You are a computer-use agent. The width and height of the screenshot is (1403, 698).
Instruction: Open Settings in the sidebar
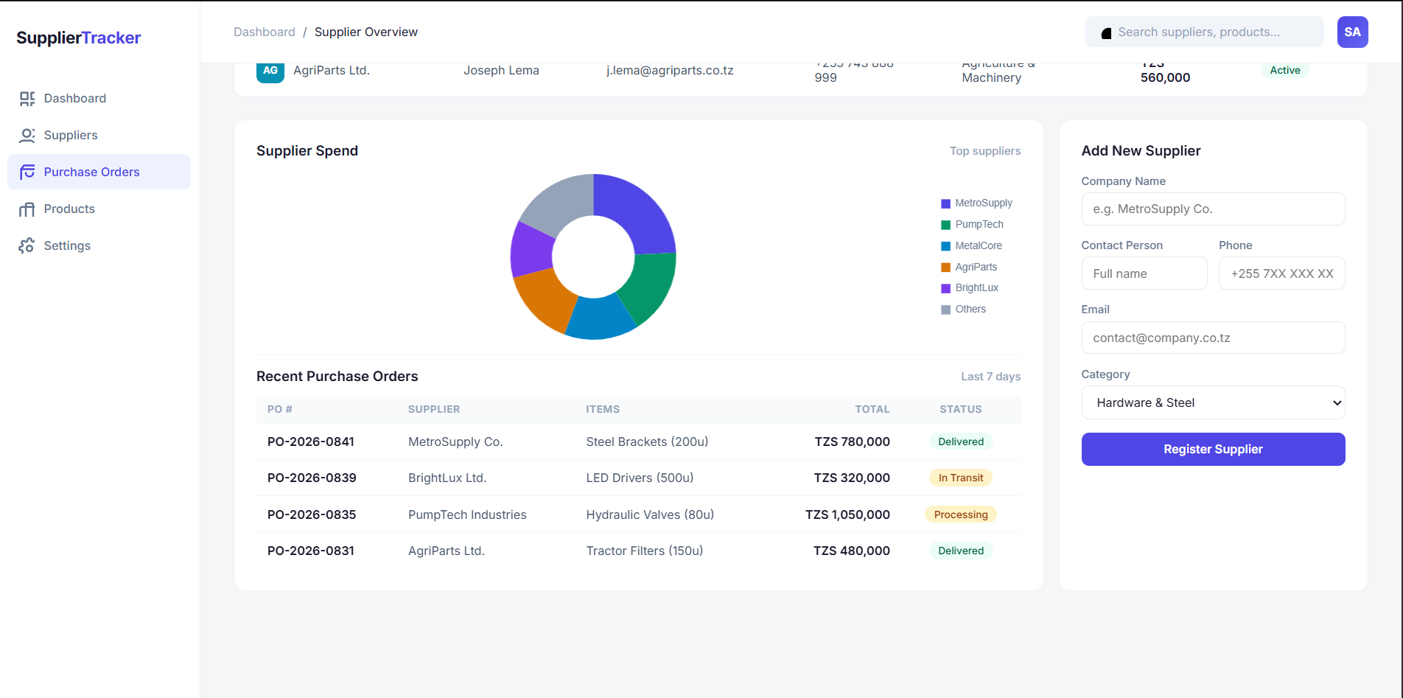click(x=99, y=245)
